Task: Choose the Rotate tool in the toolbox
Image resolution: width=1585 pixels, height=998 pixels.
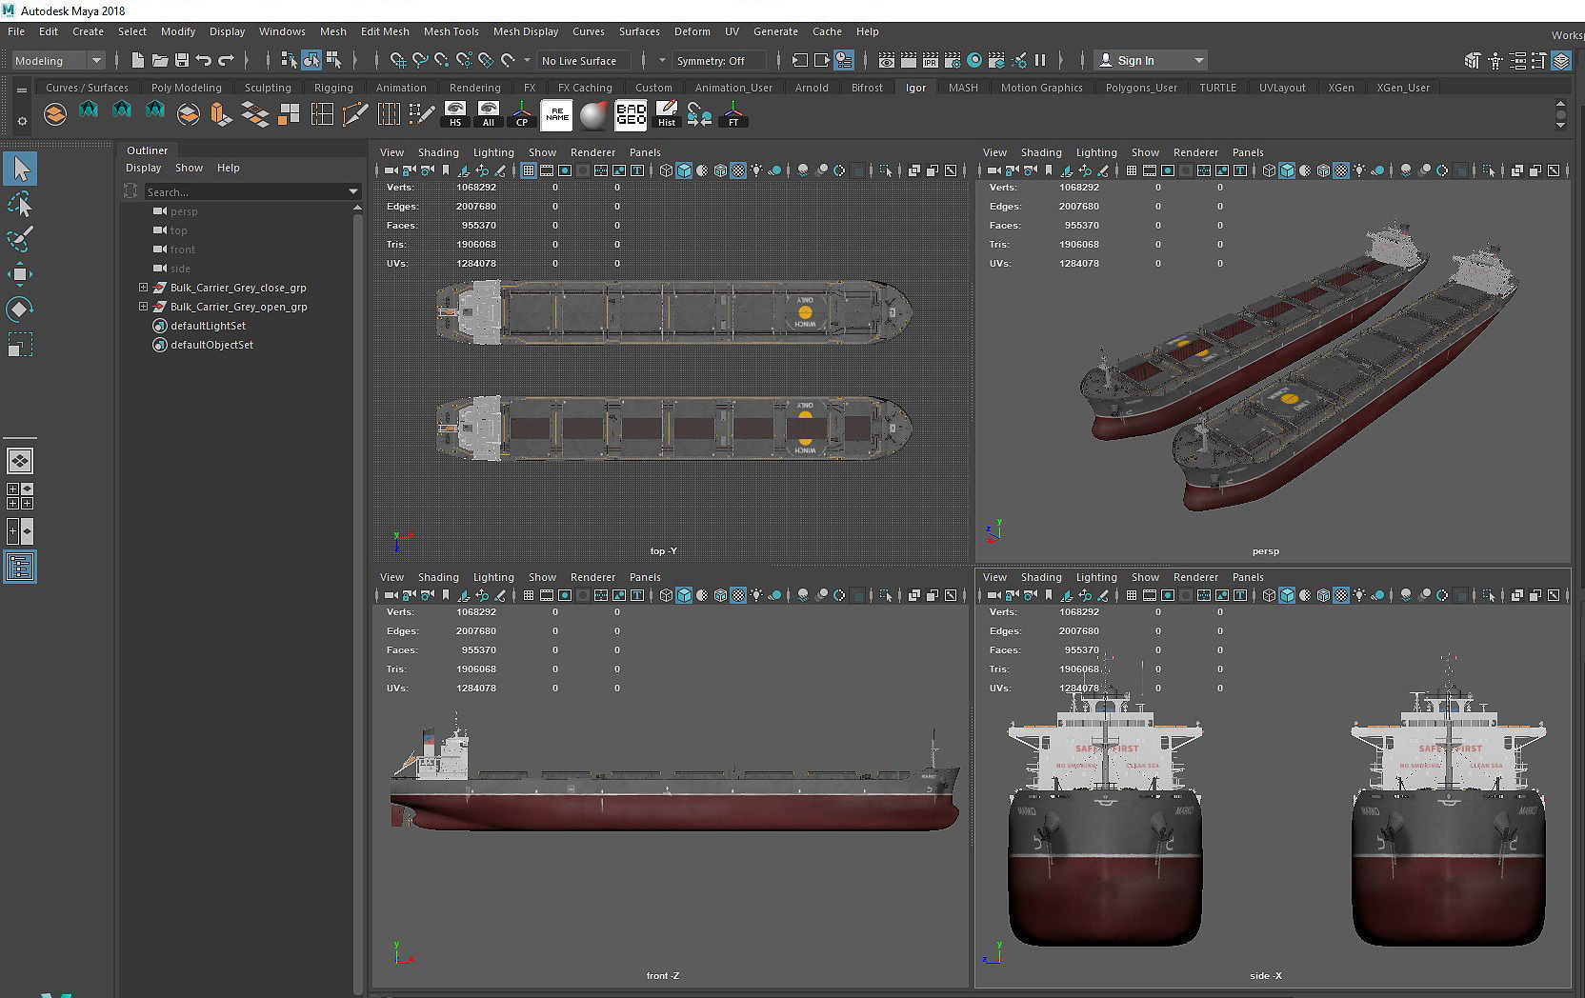Action: point(20,309)
